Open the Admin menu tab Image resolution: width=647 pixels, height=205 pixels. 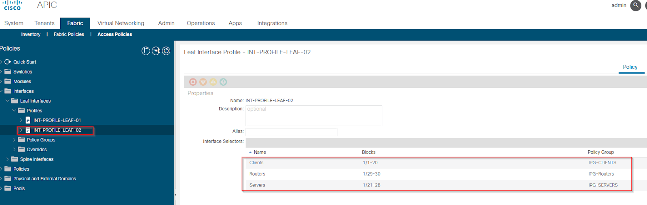(x=166, y=23)
